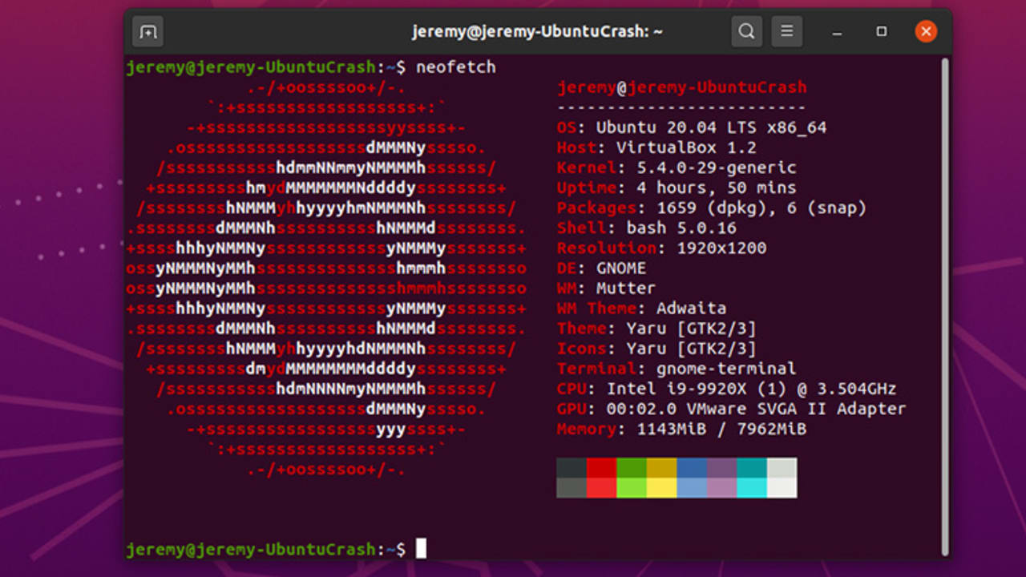Click the lime green color block in bottom row
Screen dimensions: 1026x577
pos(632,488)
